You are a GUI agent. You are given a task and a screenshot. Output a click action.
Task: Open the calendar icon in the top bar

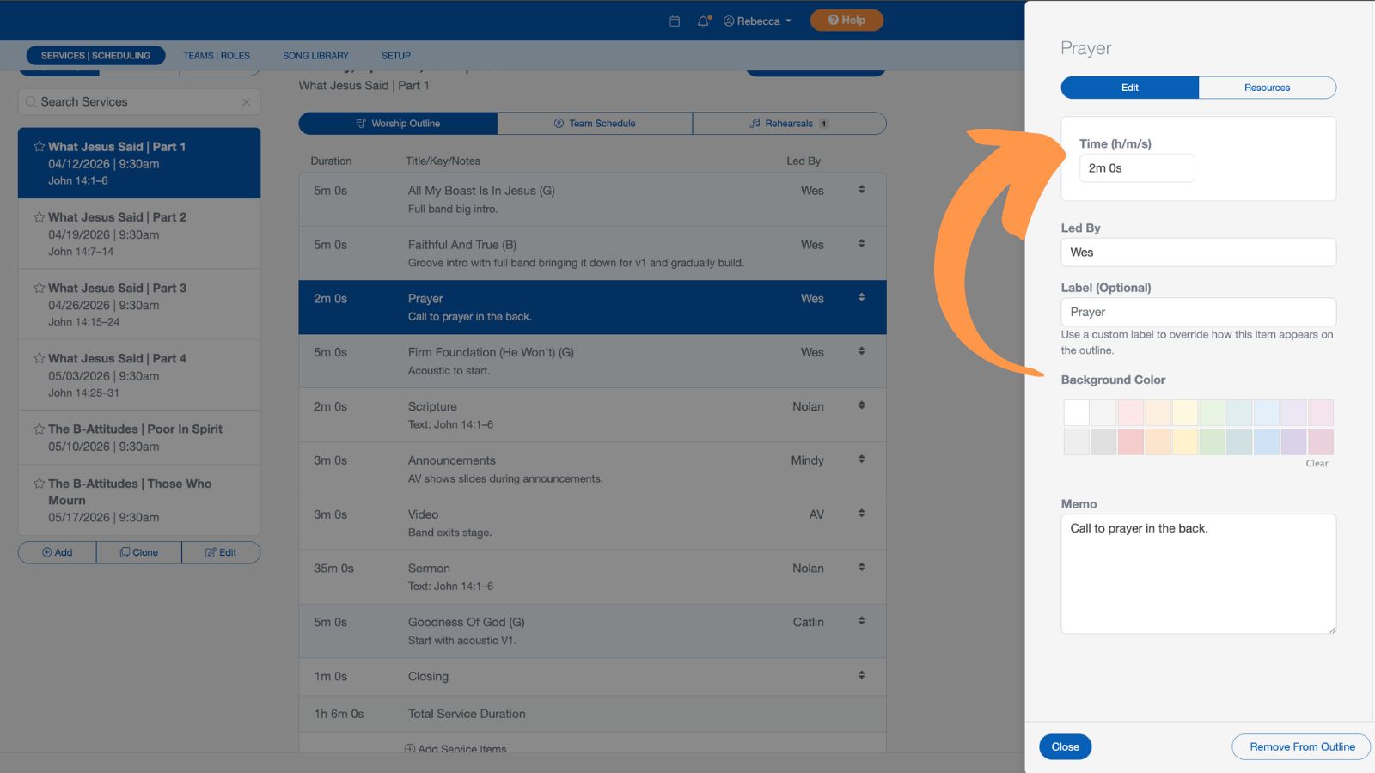pos(674,21)
